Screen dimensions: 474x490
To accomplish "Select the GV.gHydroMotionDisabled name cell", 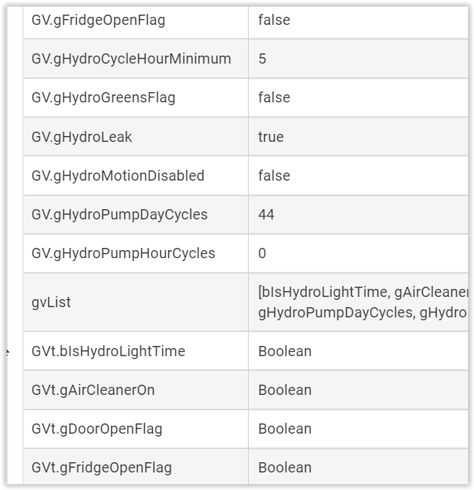I will [x=136, y=176].
